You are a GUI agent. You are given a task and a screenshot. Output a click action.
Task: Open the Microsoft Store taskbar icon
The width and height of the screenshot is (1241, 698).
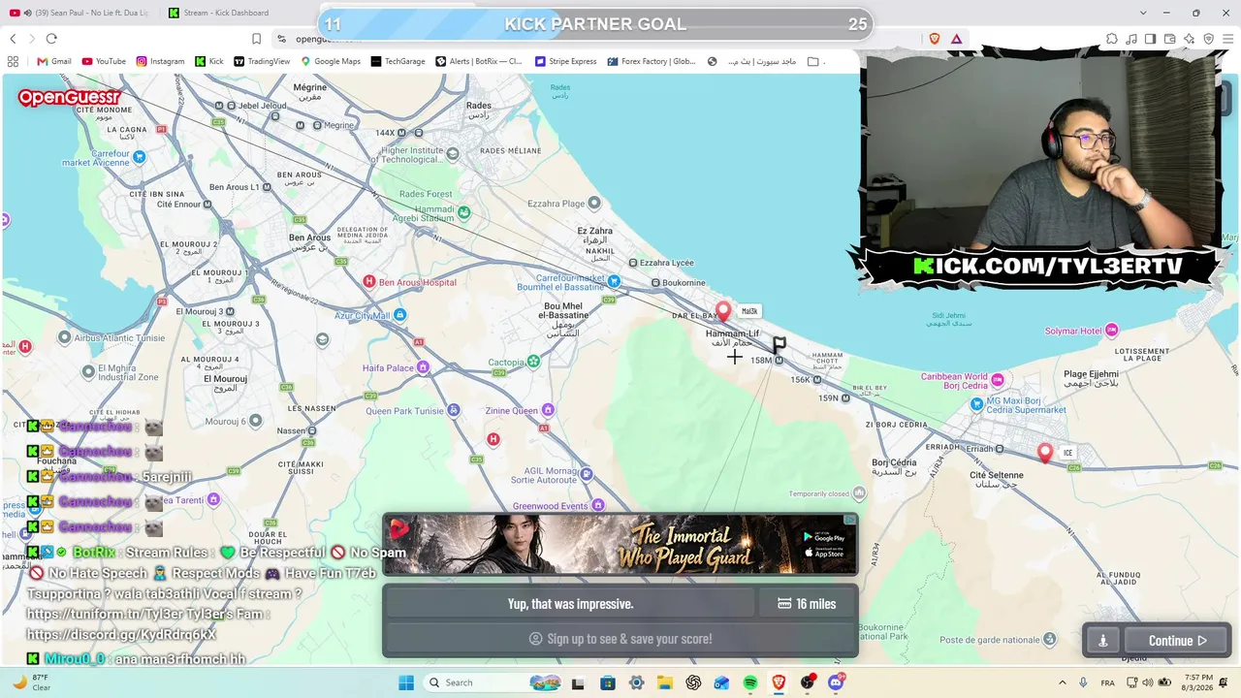(608, 682)
